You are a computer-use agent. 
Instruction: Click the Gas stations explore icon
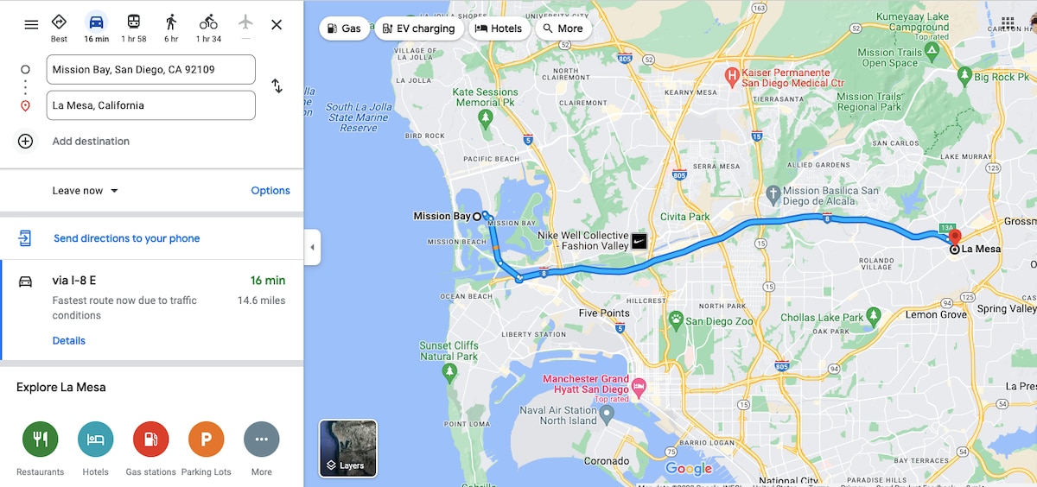tap(151, 440)
